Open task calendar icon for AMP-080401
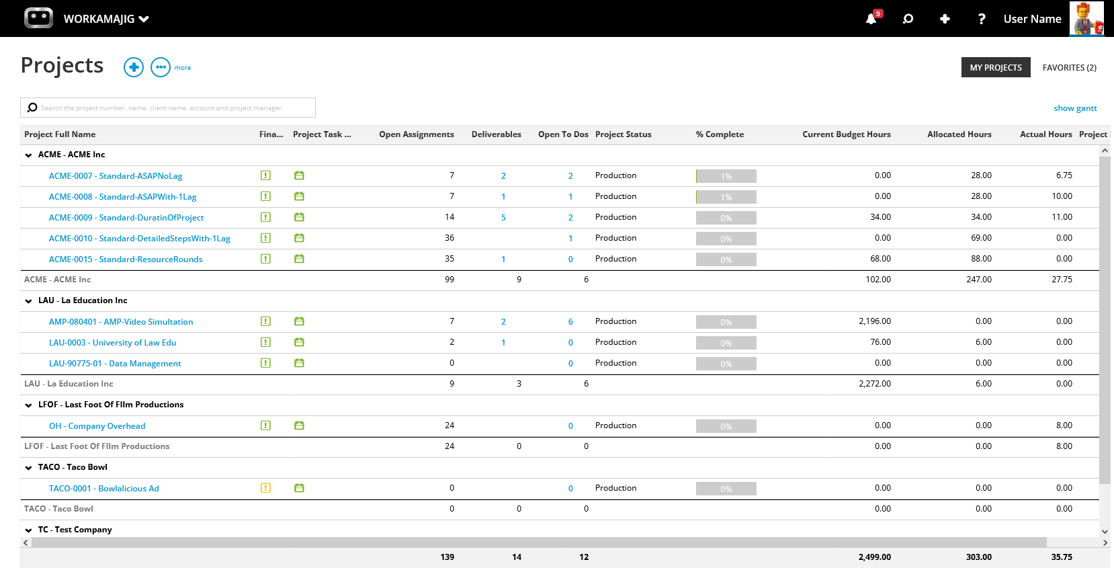 pyautogui.click(x=299, y=321)
